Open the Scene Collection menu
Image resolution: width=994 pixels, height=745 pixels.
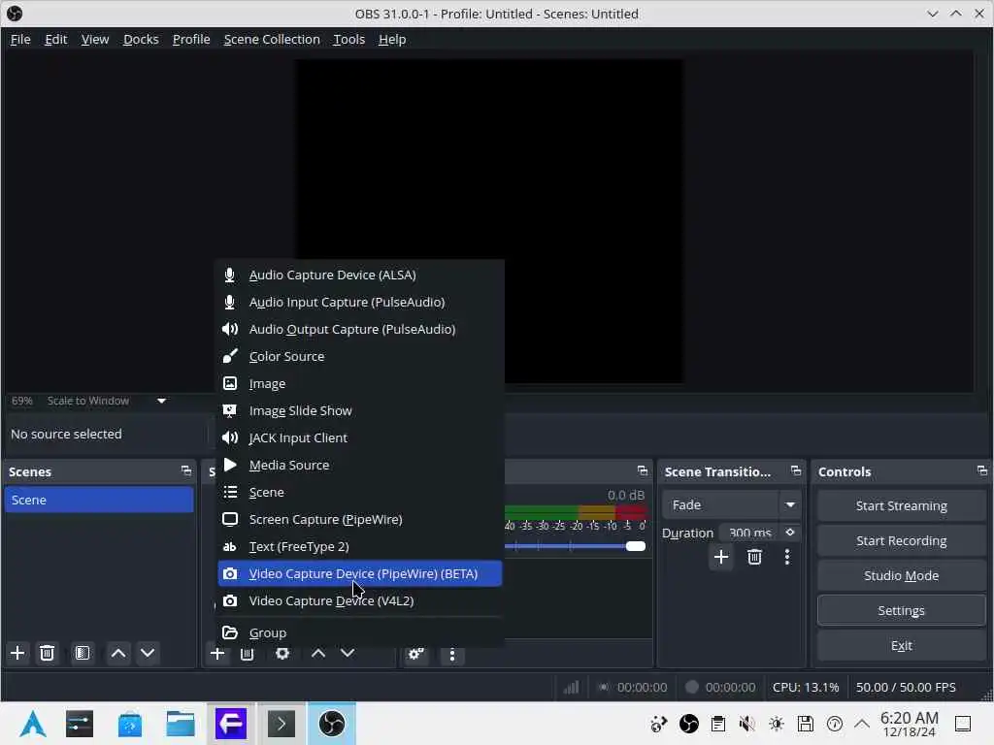point(272,39)
